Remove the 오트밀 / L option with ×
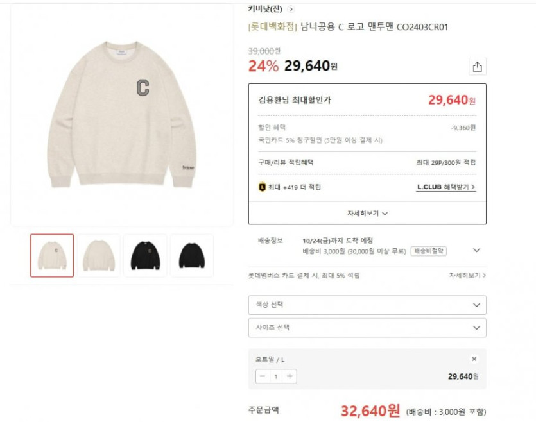Viewport: 536px width, 422px height. [474, 359]
